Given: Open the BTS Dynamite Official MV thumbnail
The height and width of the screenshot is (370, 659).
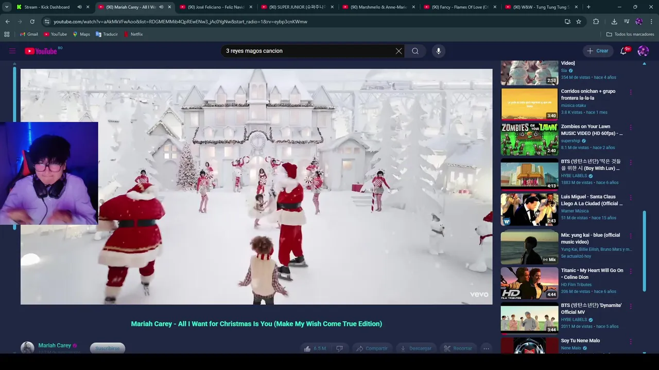Looking at the screenshot, I should click(x=529, y=318).
